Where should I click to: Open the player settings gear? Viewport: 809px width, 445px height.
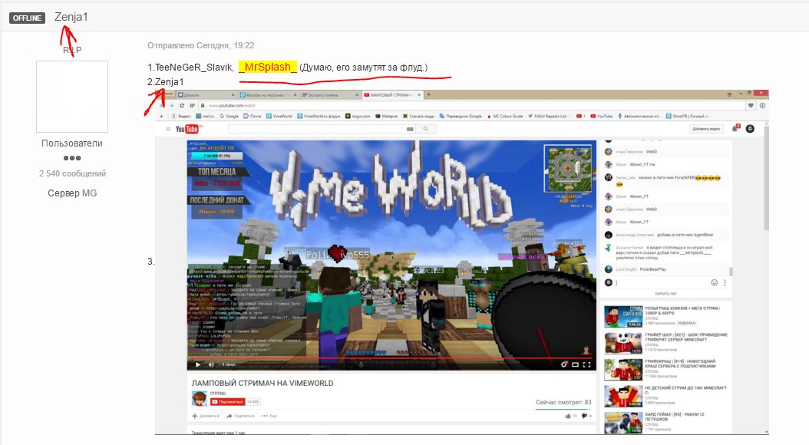(564, 364)
